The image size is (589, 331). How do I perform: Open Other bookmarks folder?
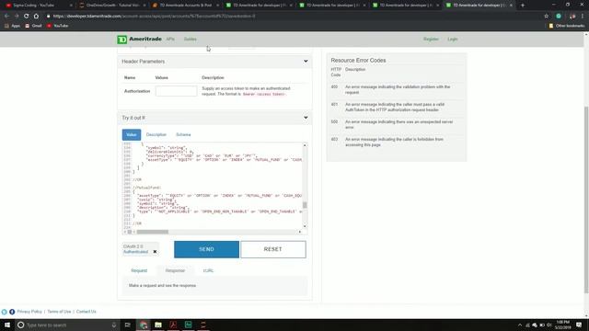[x=567, y=26]
